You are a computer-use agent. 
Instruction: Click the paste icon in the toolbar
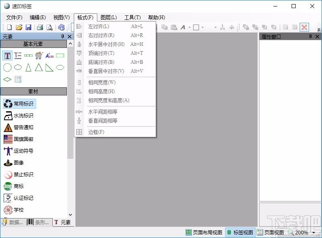174,27
